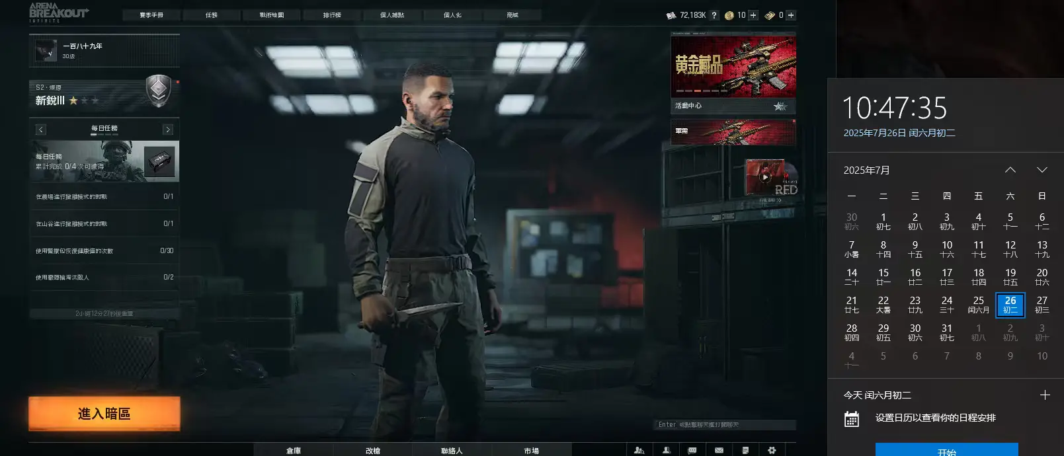Viewport: 1064px width, 456px height.
Task: Open the 改槍 gunsmith tab
Action: pyautogui.click(x=373, y=450)
